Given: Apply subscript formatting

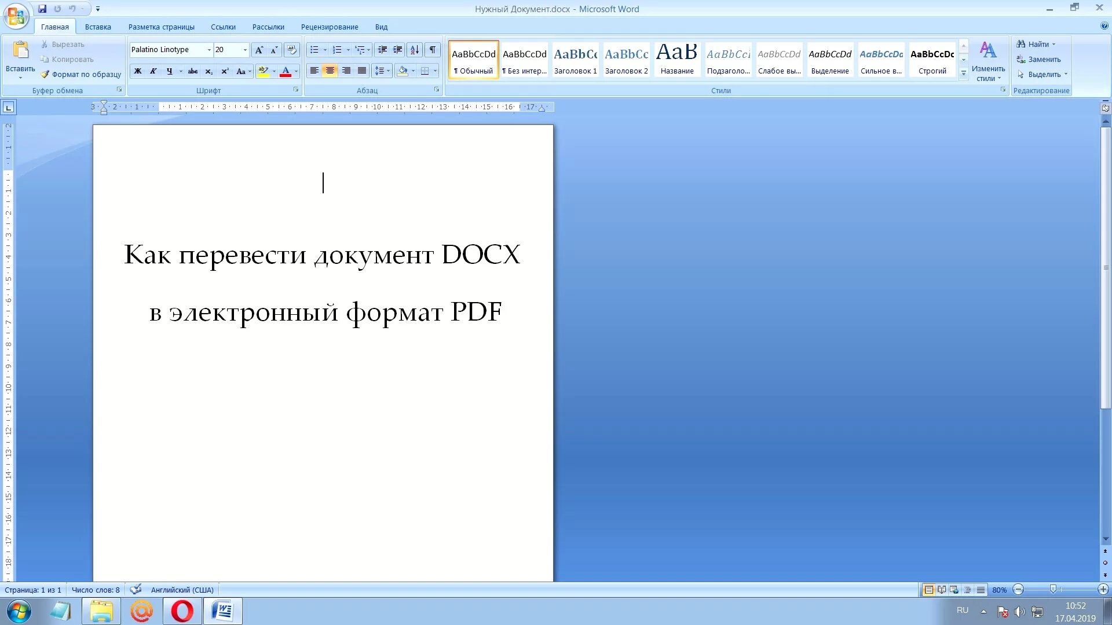Looking at the screenshot, I should (x=209, y=71).
